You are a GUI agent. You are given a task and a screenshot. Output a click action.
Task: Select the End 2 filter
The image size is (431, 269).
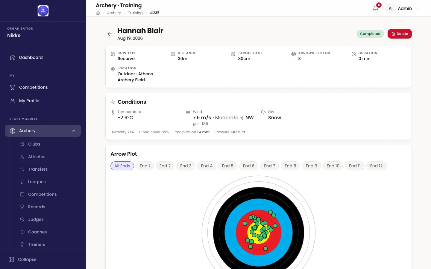165,166
